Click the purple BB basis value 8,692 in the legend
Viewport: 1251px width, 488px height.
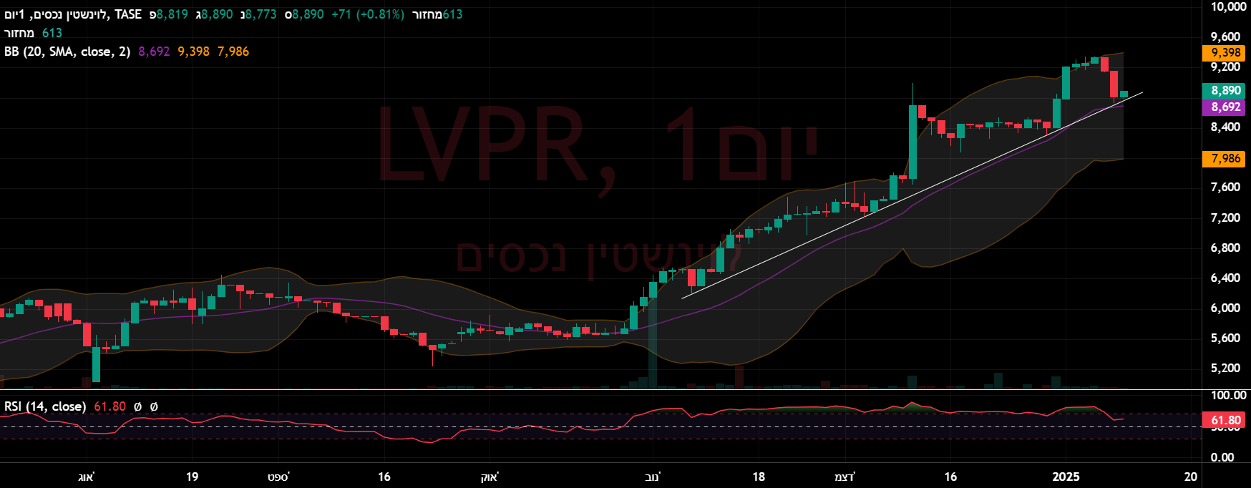[154, 52]
